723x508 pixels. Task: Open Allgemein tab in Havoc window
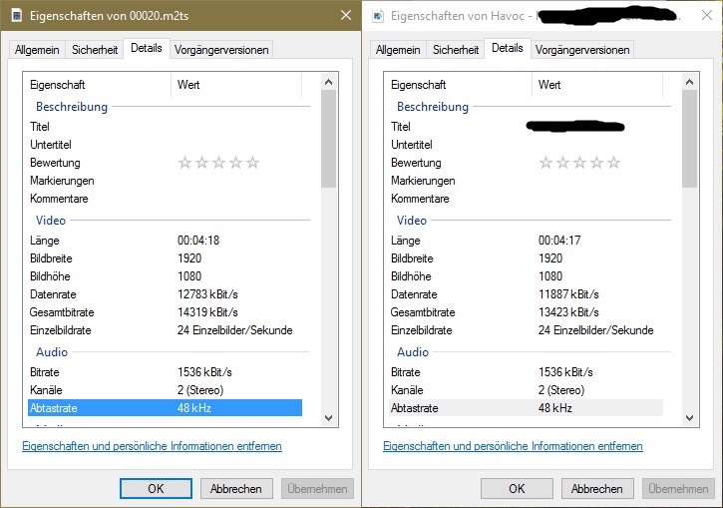(398, 50)
